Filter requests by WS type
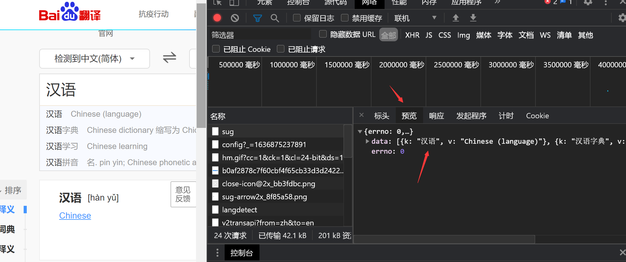Screen dimensions: 626x262 pos(545,35)
